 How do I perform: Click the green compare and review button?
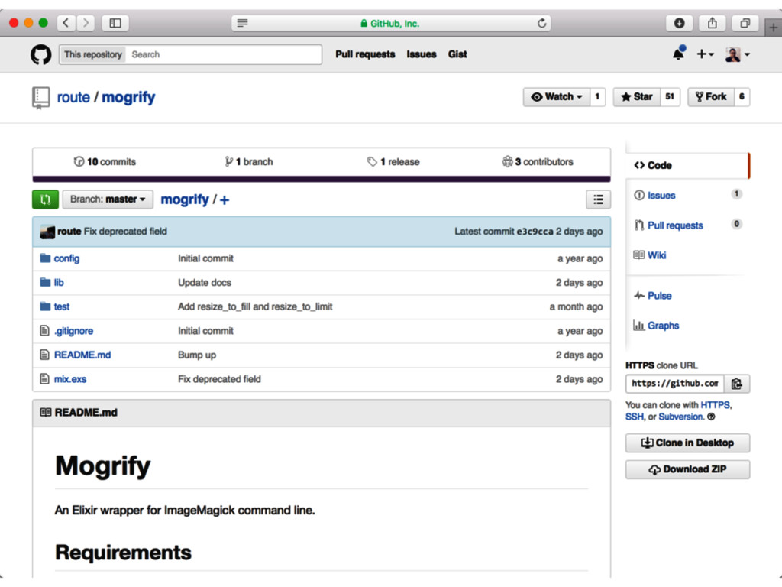click(x=45, y=199)
